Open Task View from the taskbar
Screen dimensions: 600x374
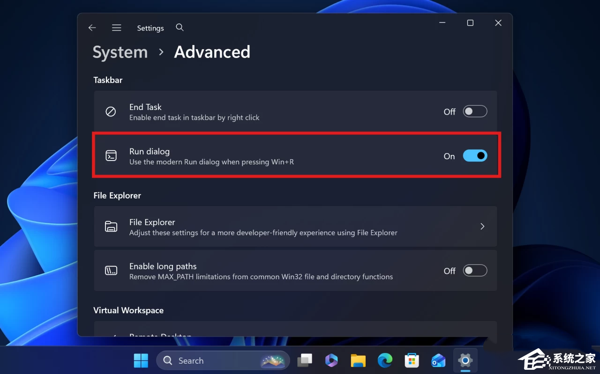tap(305, 360)
